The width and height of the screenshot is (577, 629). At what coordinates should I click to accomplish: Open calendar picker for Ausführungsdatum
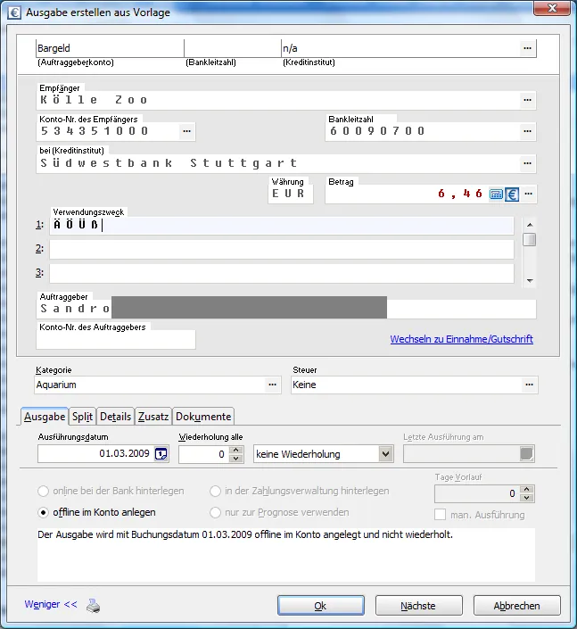[161, 454]
